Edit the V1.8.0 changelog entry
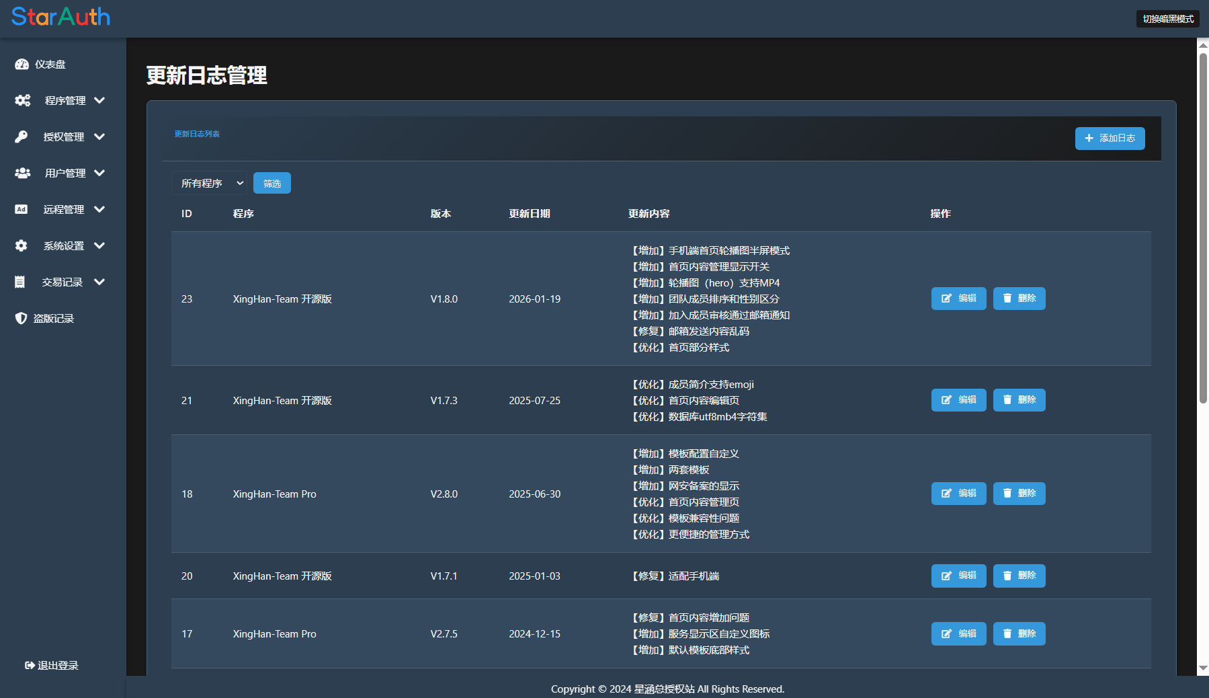Image resolution: width=1209 pixels, height=698 pixels. 958,299
